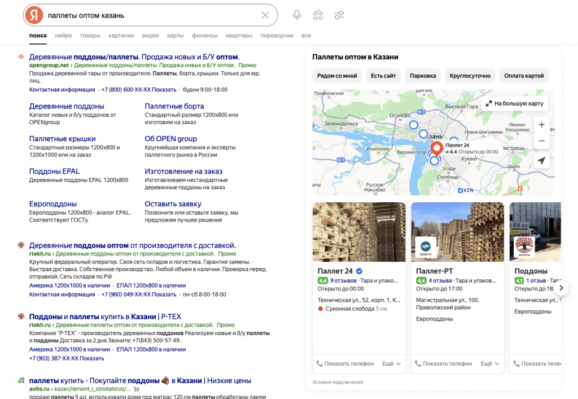Expand map via "На большую карту"
The height and width of the screenshot is (399, 578).
click(x=514, y=104)
